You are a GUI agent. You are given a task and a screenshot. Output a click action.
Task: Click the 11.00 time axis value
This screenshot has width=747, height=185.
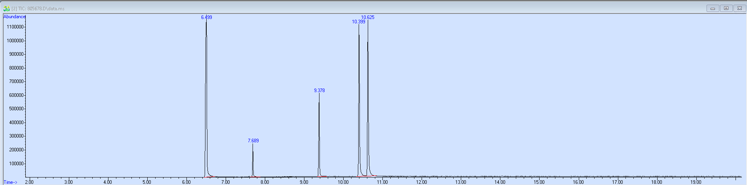click(x=382, y=182)
